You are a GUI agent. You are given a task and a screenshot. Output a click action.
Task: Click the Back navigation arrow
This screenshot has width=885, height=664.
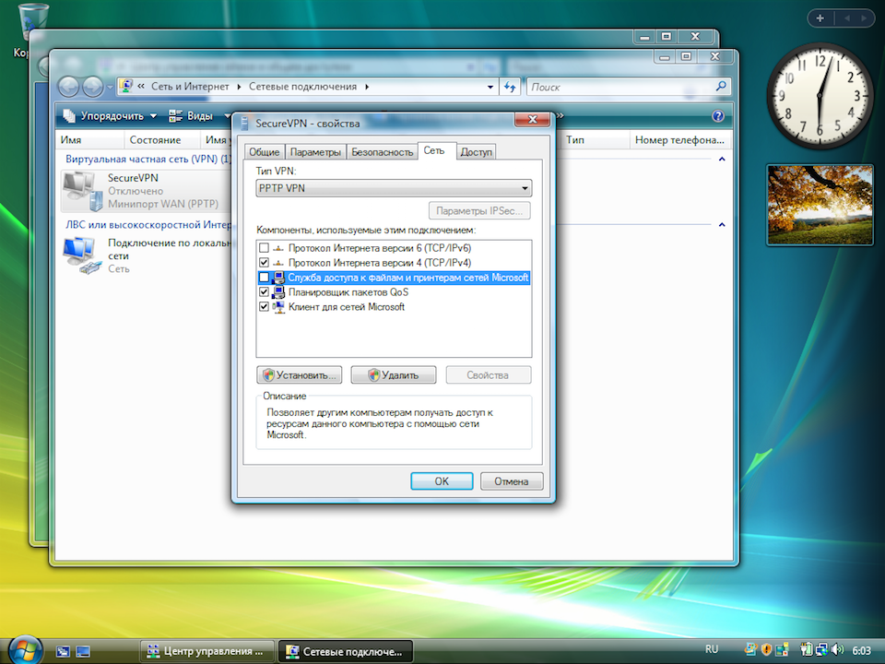[x=68, y=87]
